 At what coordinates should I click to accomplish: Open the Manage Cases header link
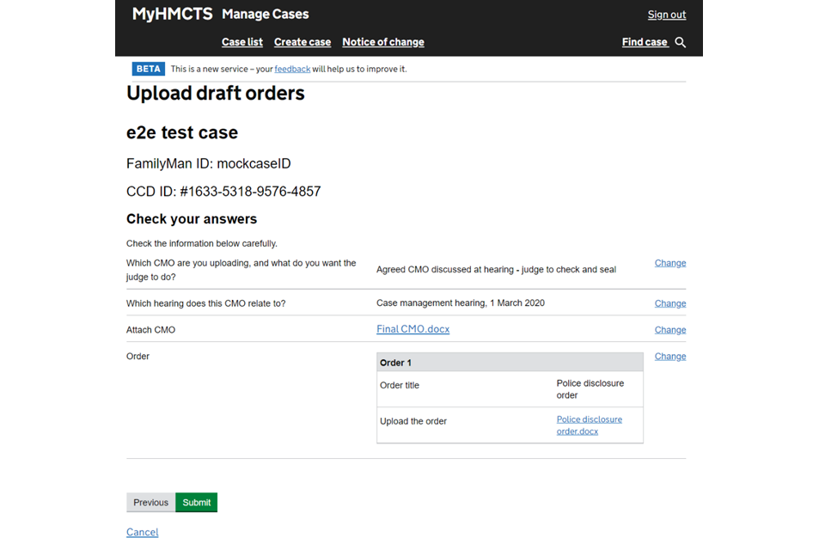point(265,14)
